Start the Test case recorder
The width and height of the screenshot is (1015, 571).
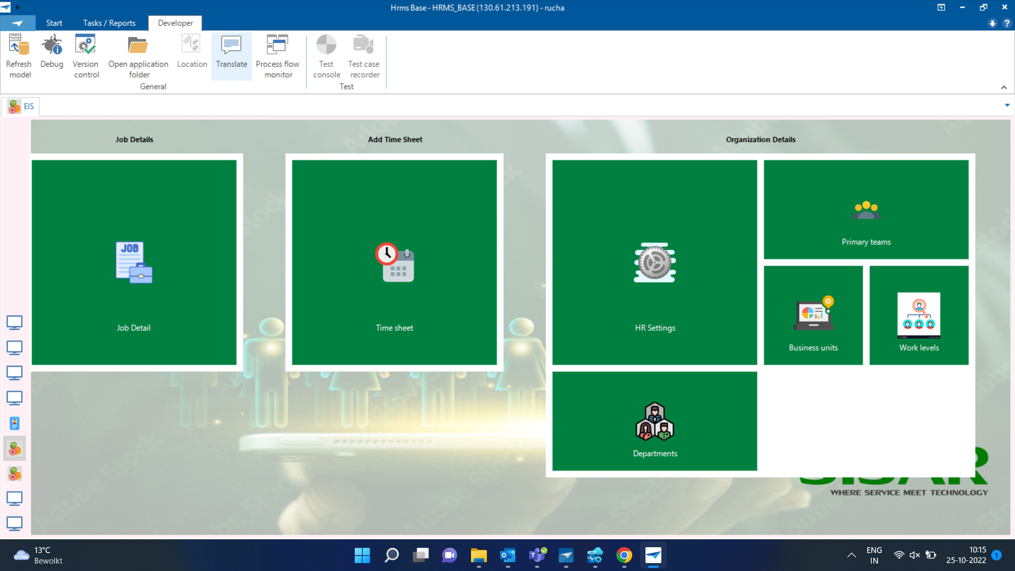click(x=364, y=57)
